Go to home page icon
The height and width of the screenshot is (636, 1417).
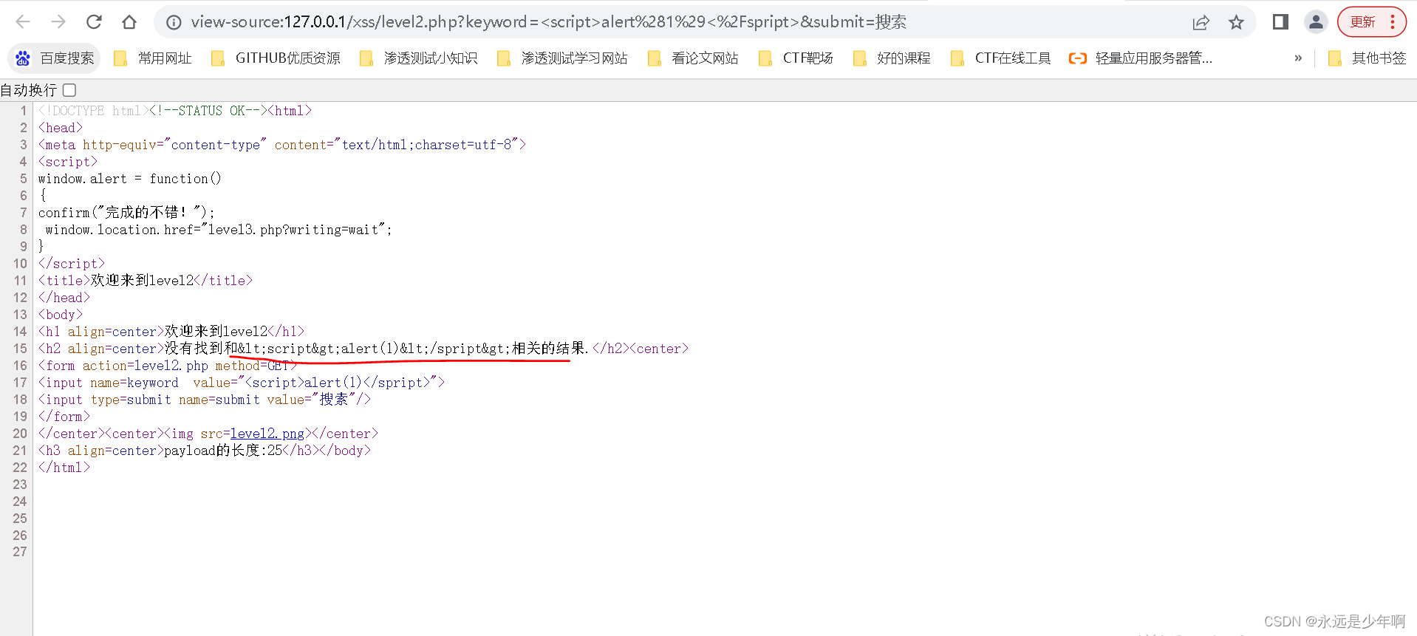click(x=129, y=22)
